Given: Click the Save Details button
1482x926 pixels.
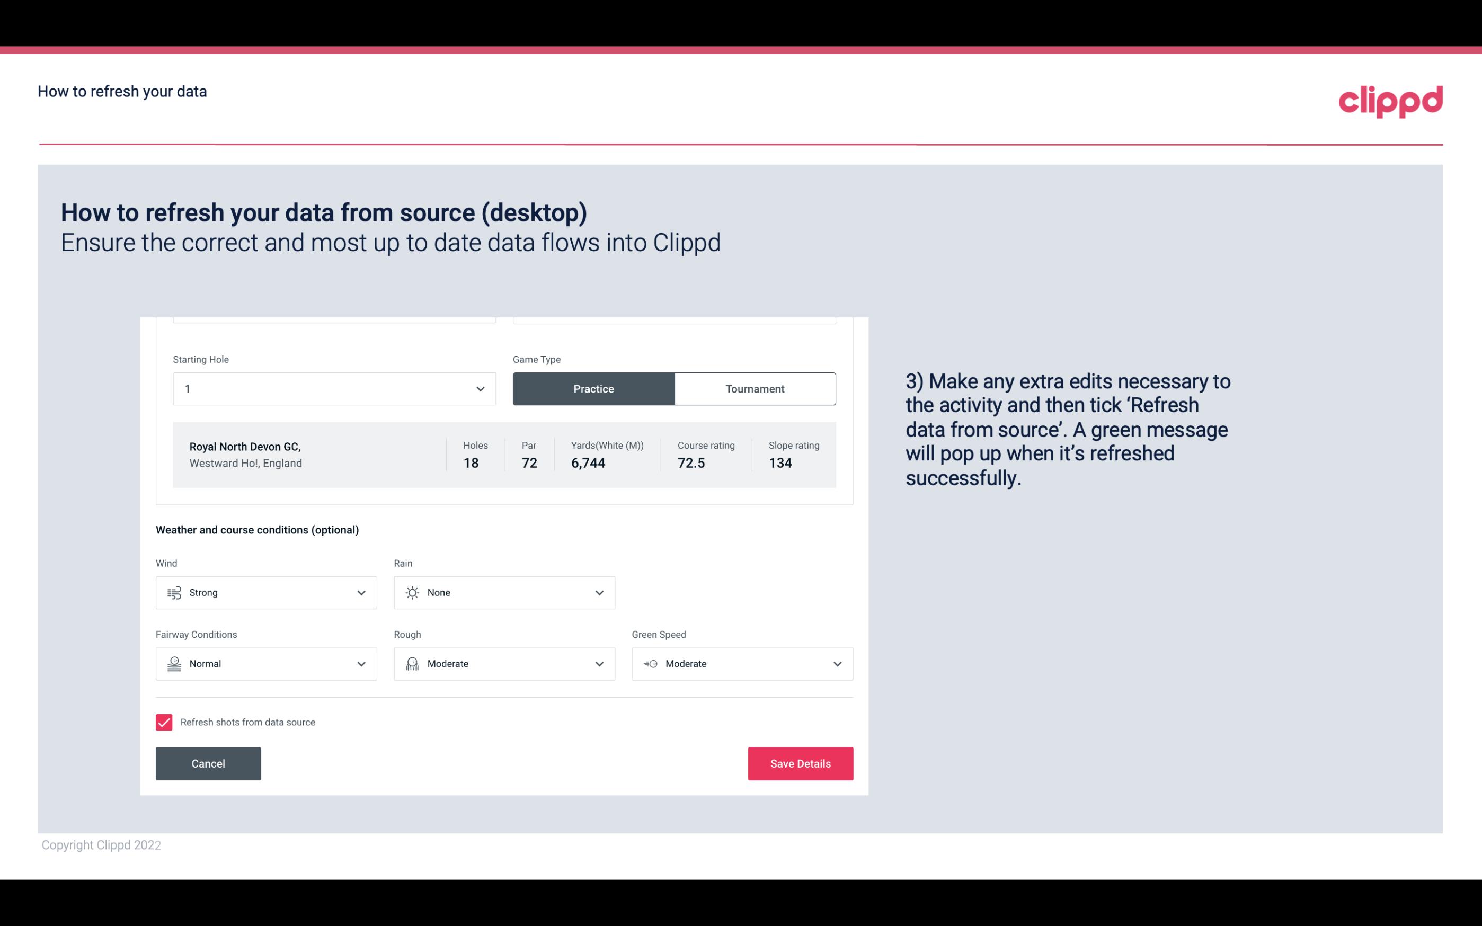Looking at the screenshot, I should point(800,763).
